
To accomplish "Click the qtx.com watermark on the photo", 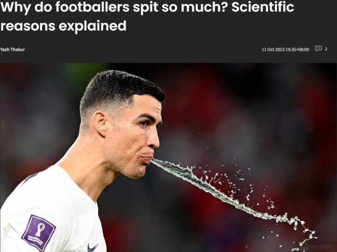I will click(x=320, y=247).
